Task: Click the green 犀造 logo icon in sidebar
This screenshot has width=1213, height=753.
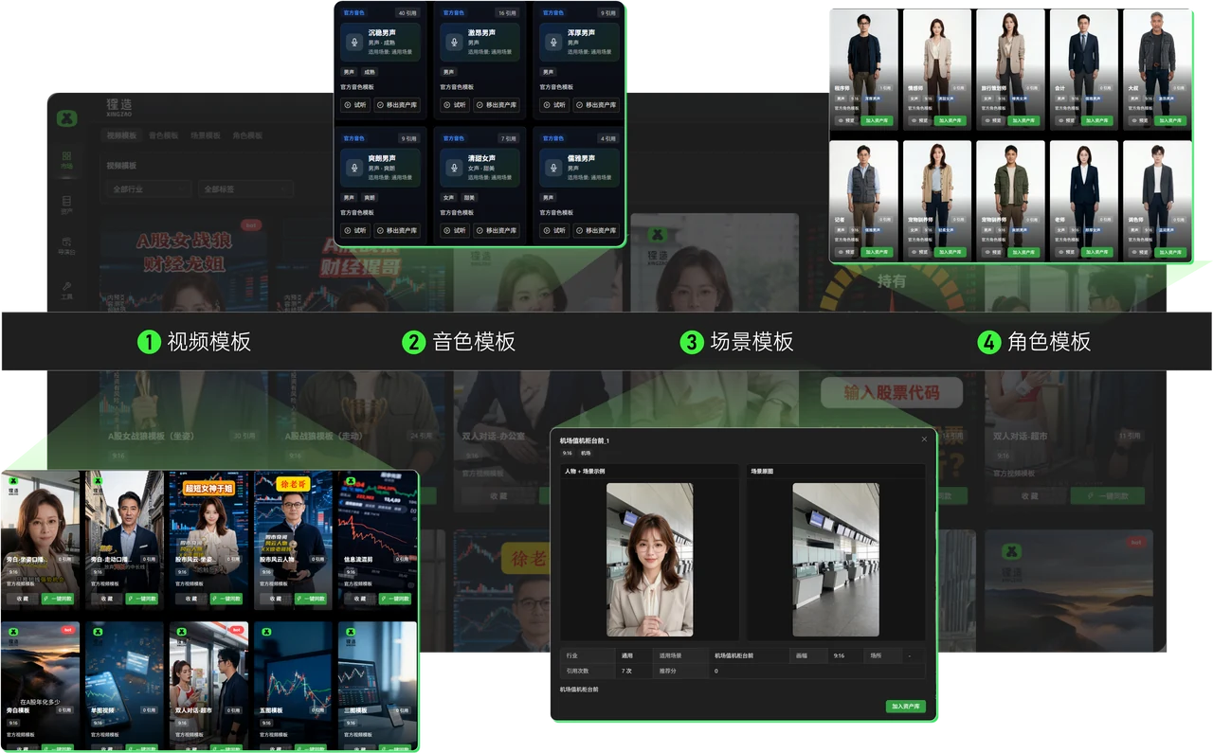Action: coord(66,118)
